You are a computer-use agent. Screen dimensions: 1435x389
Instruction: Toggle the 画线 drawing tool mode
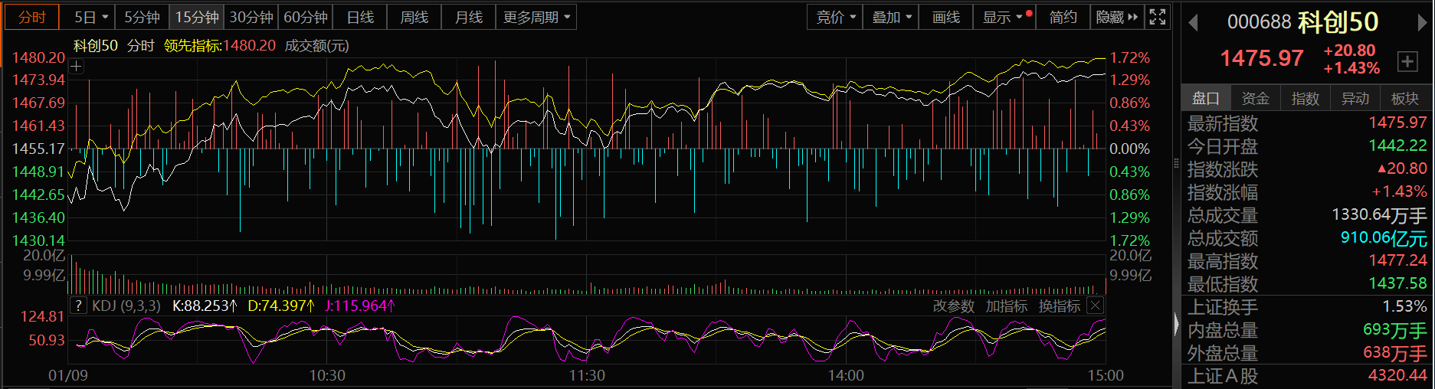[x=945, y=17]
